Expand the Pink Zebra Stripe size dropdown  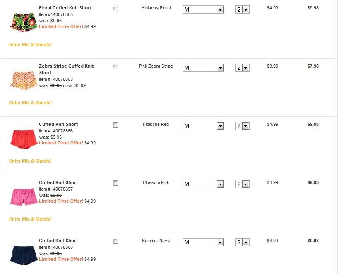(x=203, y=68)
